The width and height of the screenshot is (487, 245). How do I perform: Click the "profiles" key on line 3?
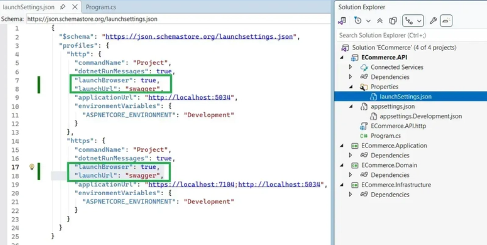pyautogui.click(x=78, y=45)
